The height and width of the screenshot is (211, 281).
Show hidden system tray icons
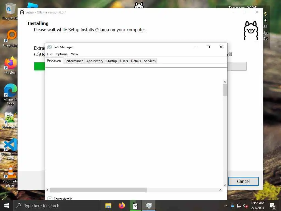tap(226, 206)
